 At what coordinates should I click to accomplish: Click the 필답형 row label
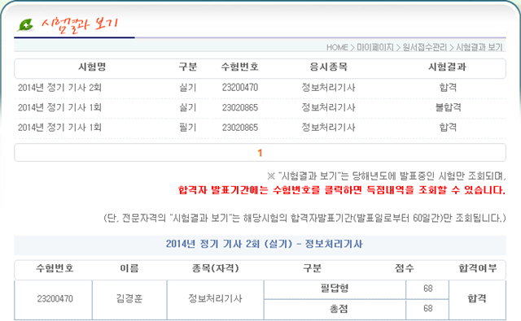pos(335,288)
